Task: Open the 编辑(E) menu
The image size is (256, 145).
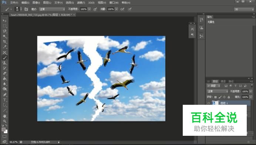Action: pyautogui.click(x=25, y=3)
